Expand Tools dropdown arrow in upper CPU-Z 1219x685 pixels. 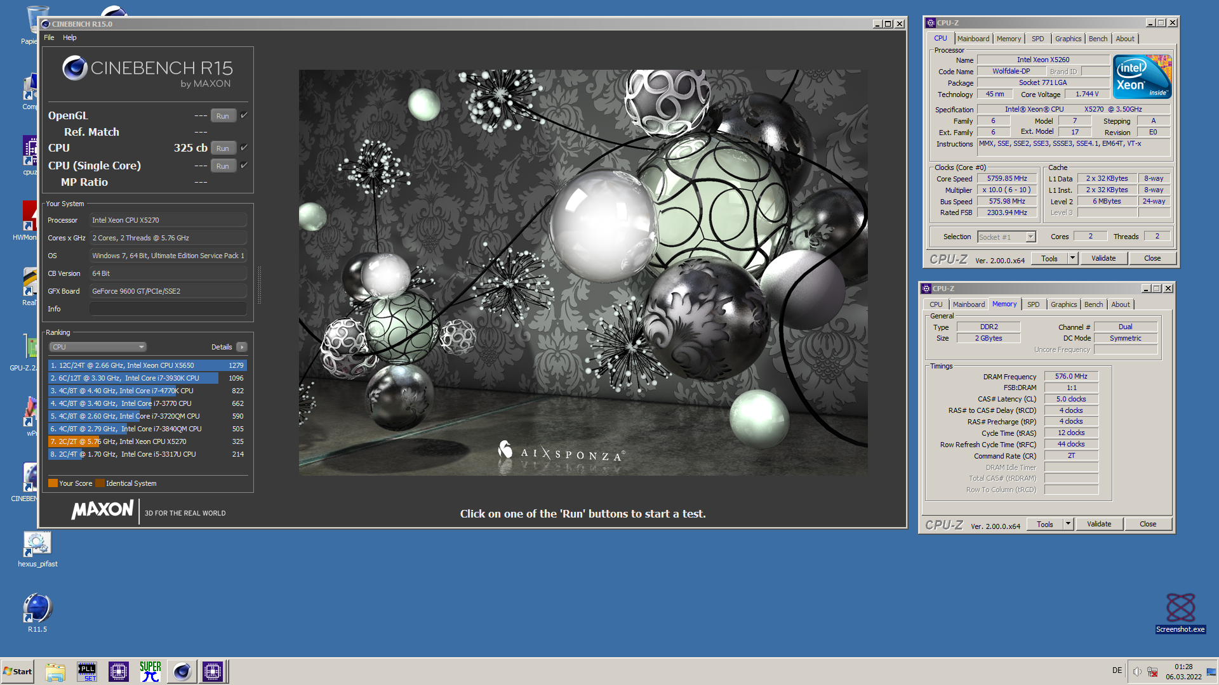[1072, 258]
